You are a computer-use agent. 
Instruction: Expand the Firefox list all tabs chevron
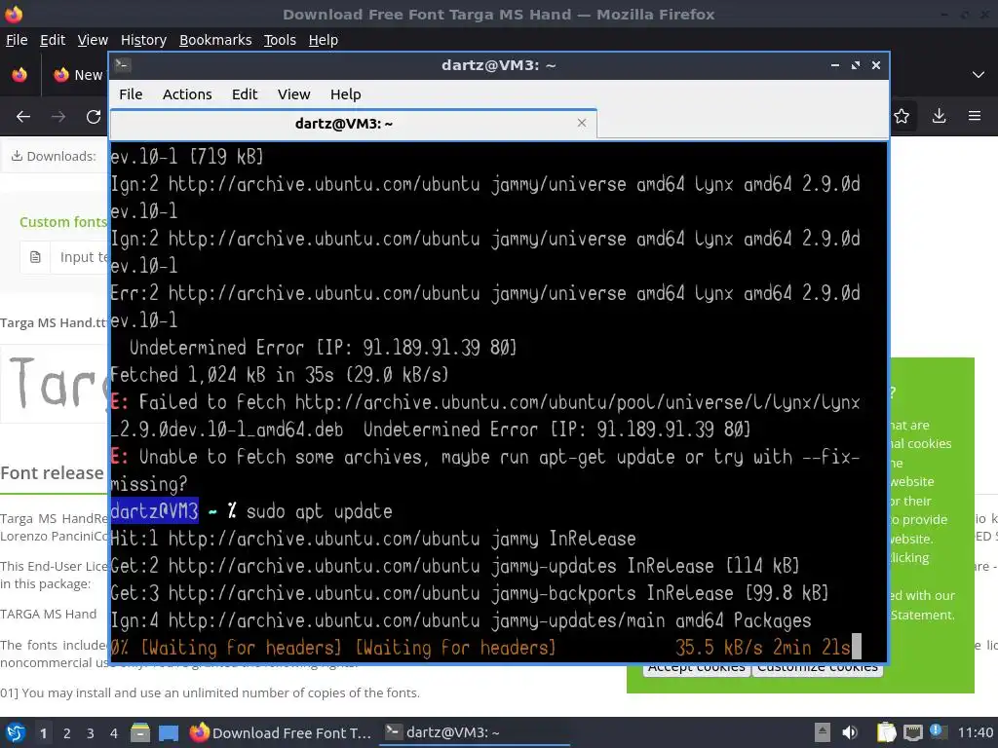click(x=979, y=75)
